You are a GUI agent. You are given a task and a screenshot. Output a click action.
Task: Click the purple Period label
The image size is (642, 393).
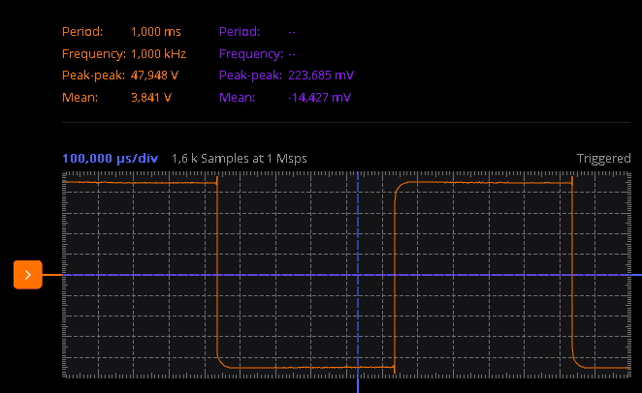[239, 31]
